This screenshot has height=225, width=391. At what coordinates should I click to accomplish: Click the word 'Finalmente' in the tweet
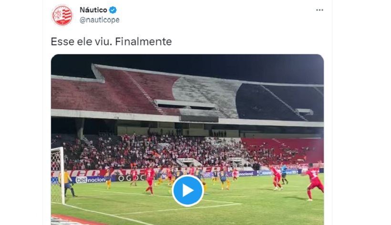pyautogui.click(x=144, y=41)
